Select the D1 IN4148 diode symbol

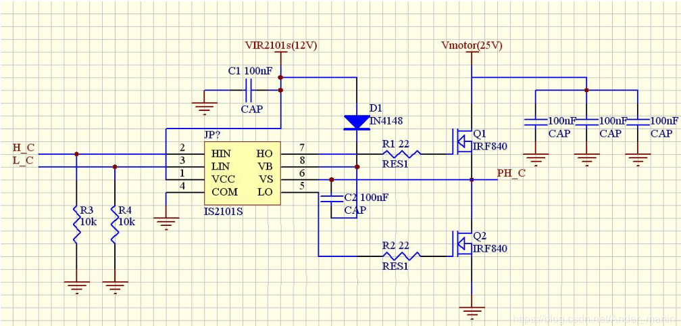356,122
